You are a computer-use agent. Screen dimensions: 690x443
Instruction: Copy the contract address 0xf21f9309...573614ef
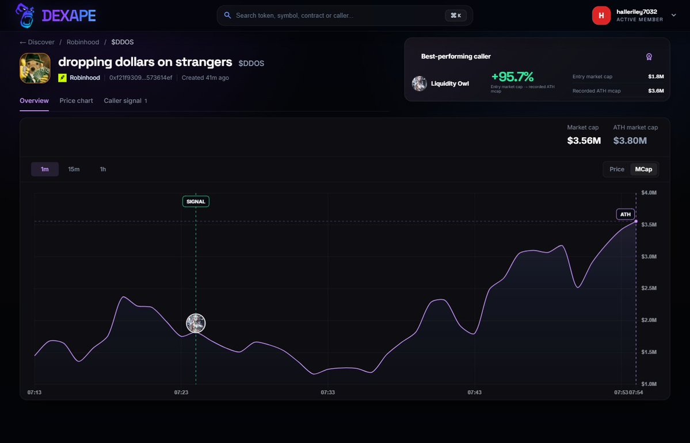[141, 78]
